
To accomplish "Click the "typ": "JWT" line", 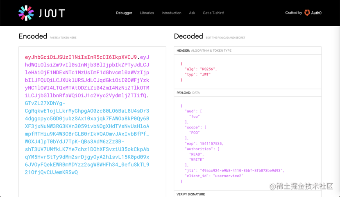I will (x=197, y=75).
